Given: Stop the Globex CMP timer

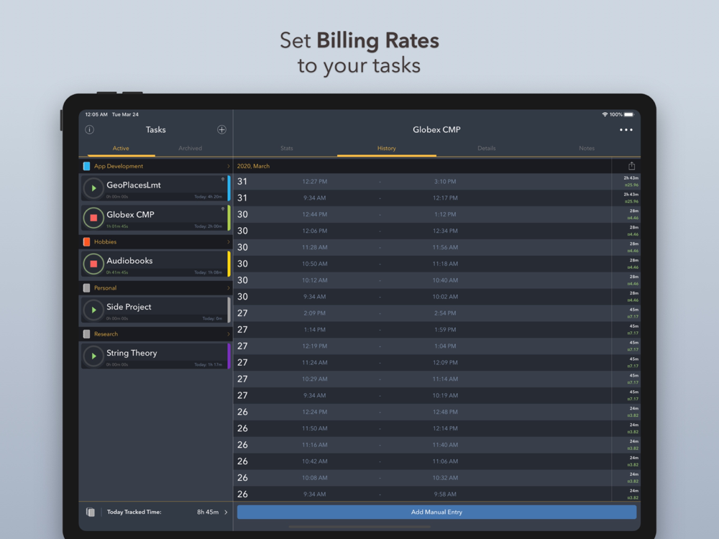Looking at the screenshot, I should click(x=93, y=218).
